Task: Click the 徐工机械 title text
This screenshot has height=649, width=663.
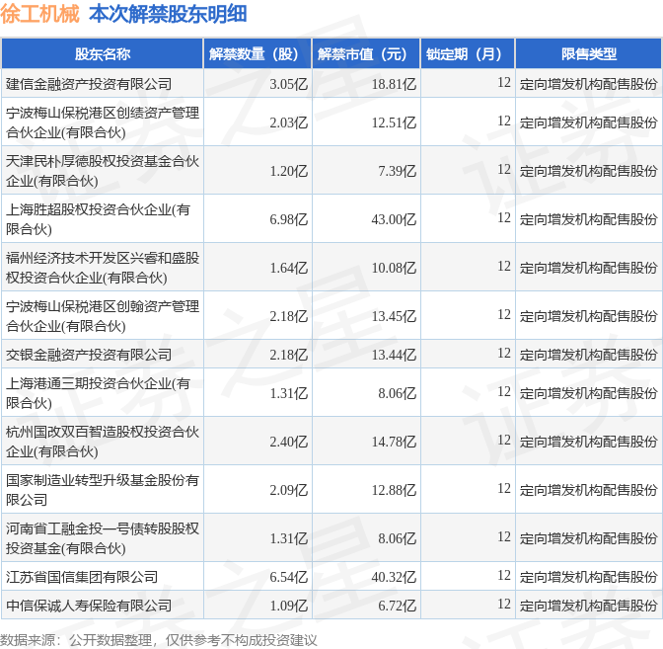Action: point(40,14)
